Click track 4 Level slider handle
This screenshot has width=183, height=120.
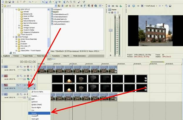point(24,97)
